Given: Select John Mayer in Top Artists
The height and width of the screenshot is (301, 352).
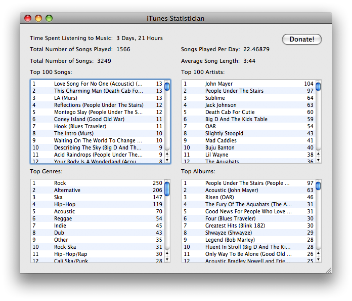Looking at the screenshot, I should pyautogui.click(x=249, y=84).
